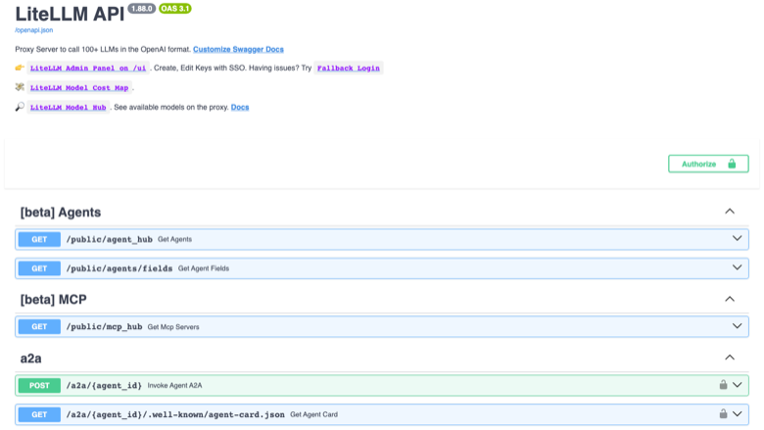Click the [beta] Agents section heading

[61, 213]
